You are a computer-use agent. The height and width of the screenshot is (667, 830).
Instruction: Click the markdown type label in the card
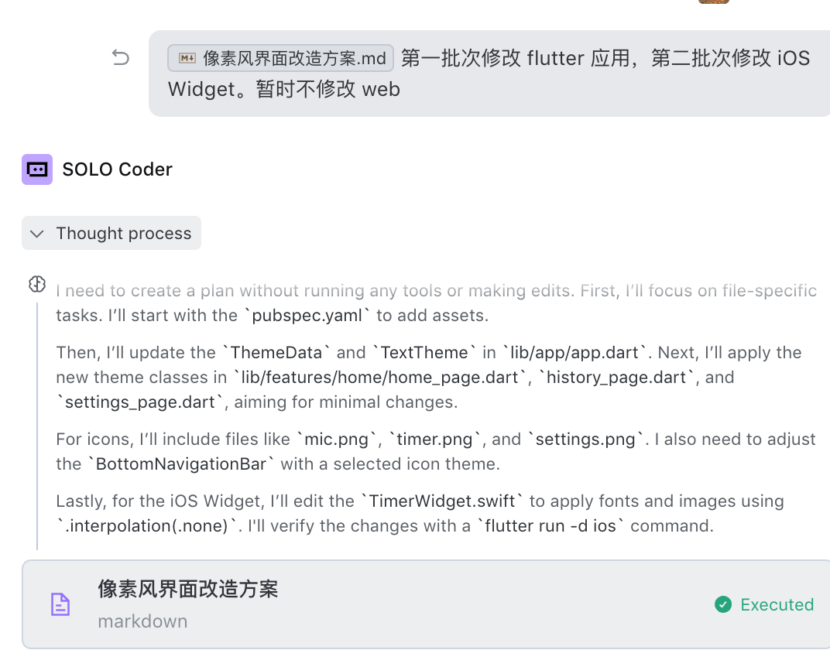142,621
